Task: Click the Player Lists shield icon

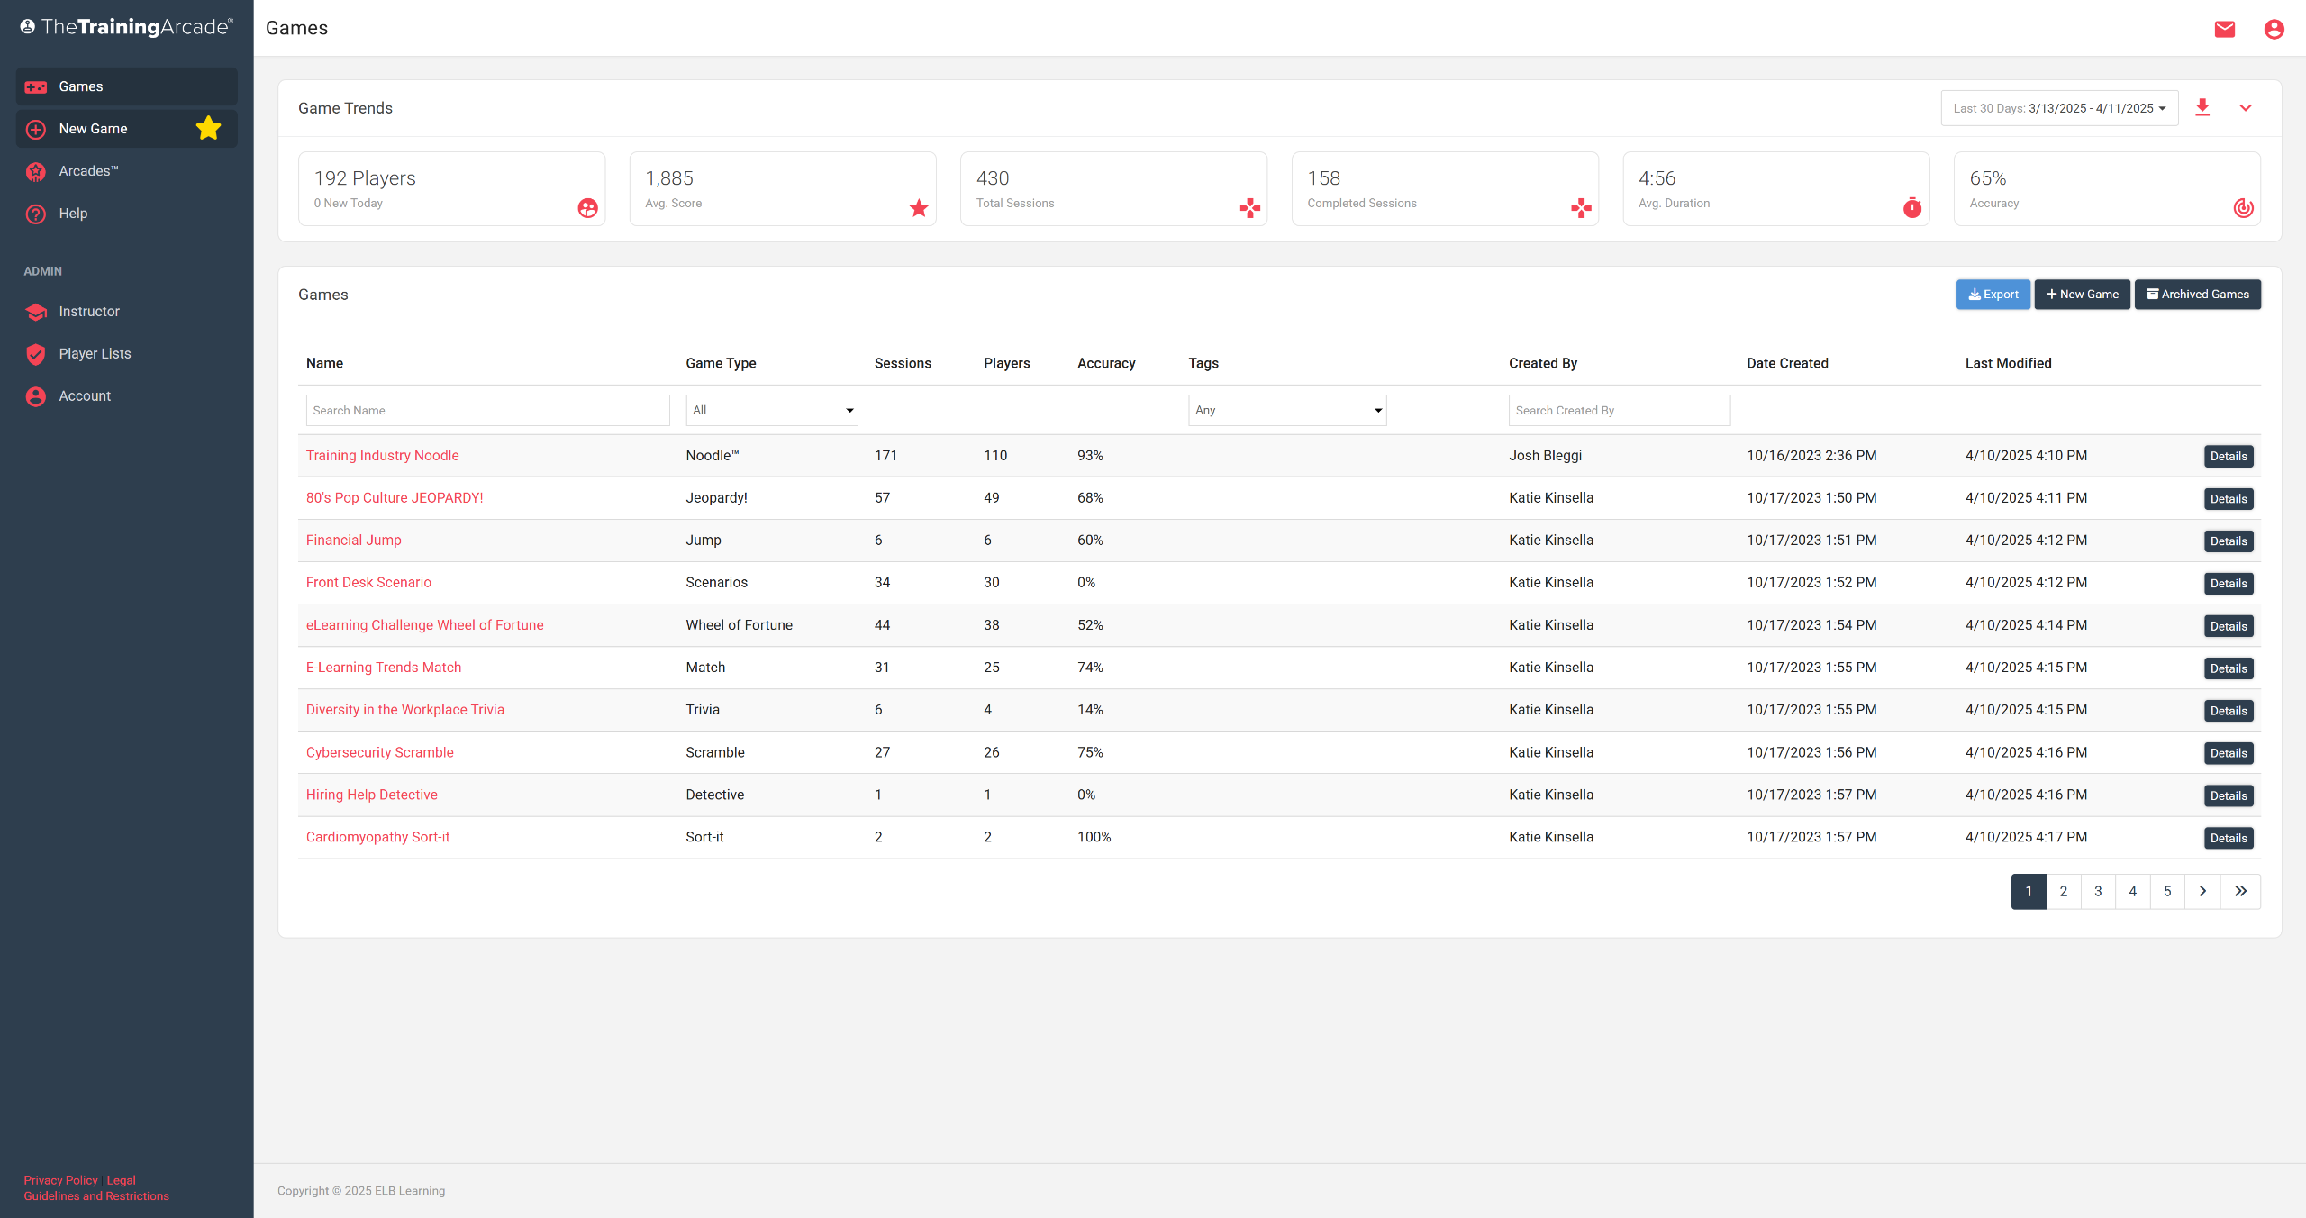Action: [36, 354]
